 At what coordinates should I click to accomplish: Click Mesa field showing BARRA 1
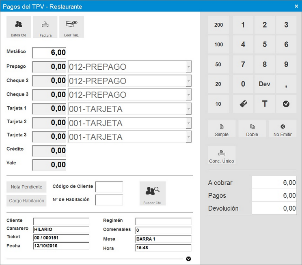tap(163, 239)
